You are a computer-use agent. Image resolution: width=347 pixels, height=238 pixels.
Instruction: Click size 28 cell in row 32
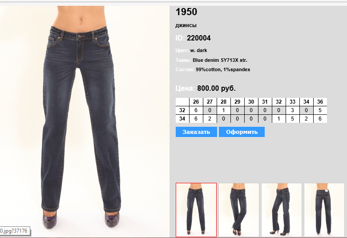(223, 110)
